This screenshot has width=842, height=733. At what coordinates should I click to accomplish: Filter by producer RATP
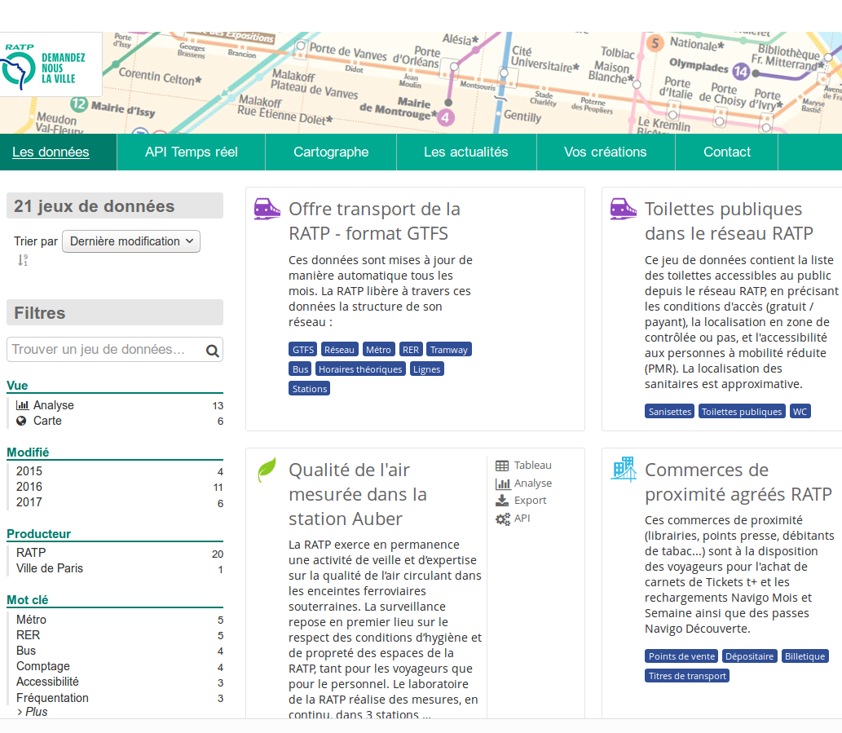pos(120,553)
